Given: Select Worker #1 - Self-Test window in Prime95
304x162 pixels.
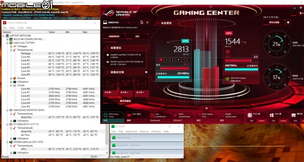Looking at the screenshot, I should pos(147,145).
